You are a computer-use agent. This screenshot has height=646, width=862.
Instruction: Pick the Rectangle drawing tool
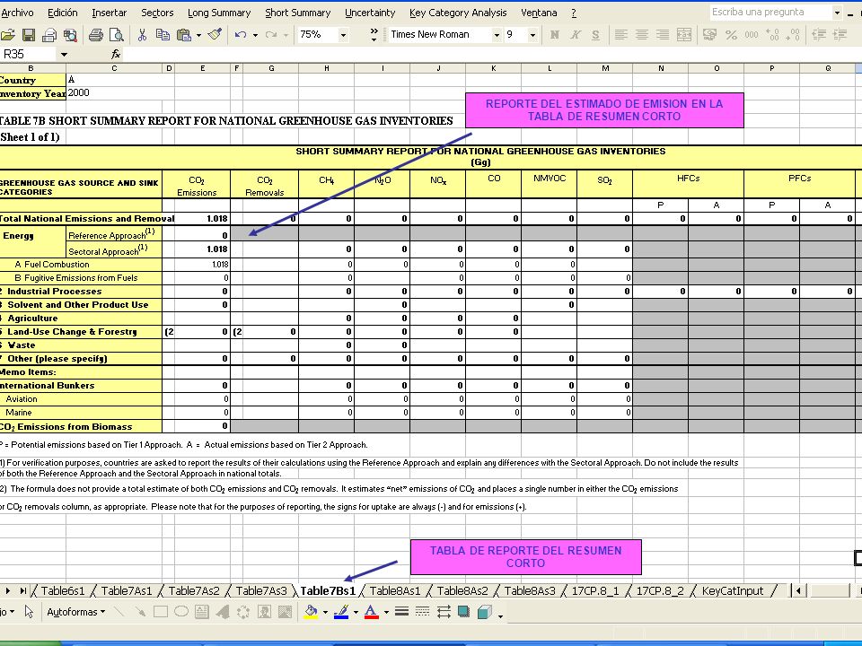(x=161, y=612)
